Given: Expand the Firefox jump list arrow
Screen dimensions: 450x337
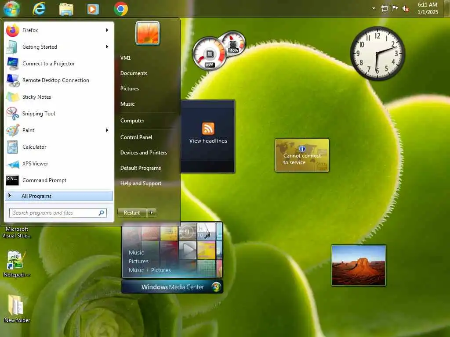Looking at the screenshot, I should 107,30.
